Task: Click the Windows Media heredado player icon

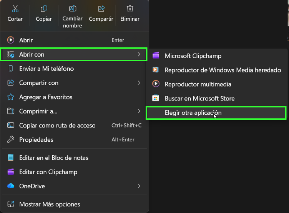Action: [156, 70]
